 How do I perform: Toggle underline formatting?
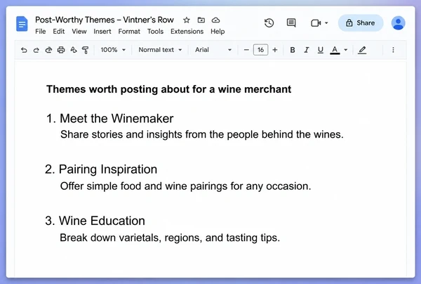(x=321, y=50)
